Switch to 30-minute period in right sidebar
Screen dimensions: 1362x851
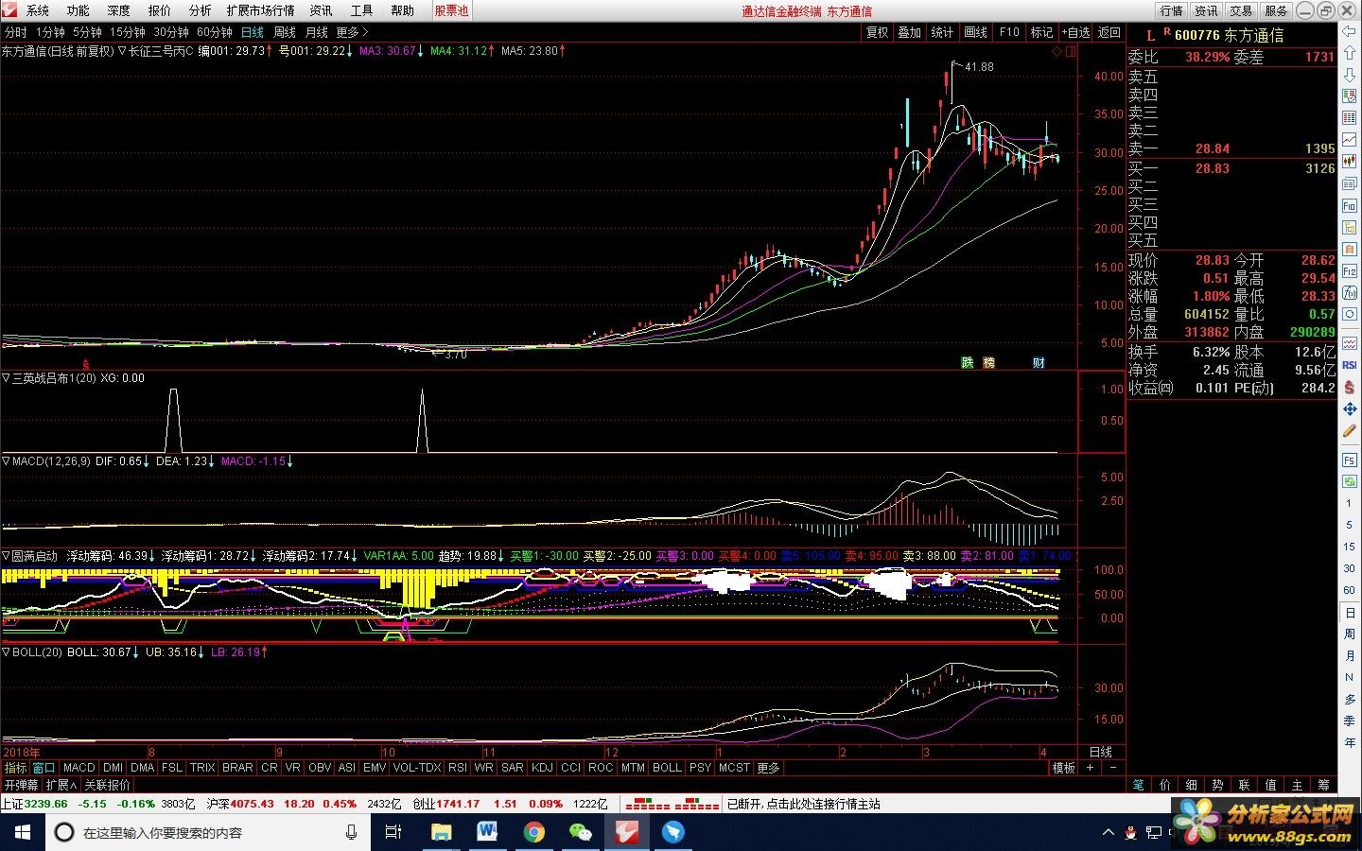[1350, 569]
